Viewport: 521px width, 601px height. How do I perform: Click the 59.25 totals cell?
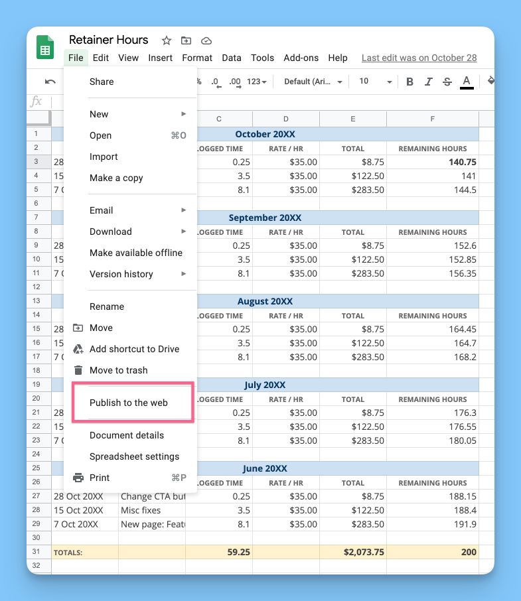tap(219, 552)
